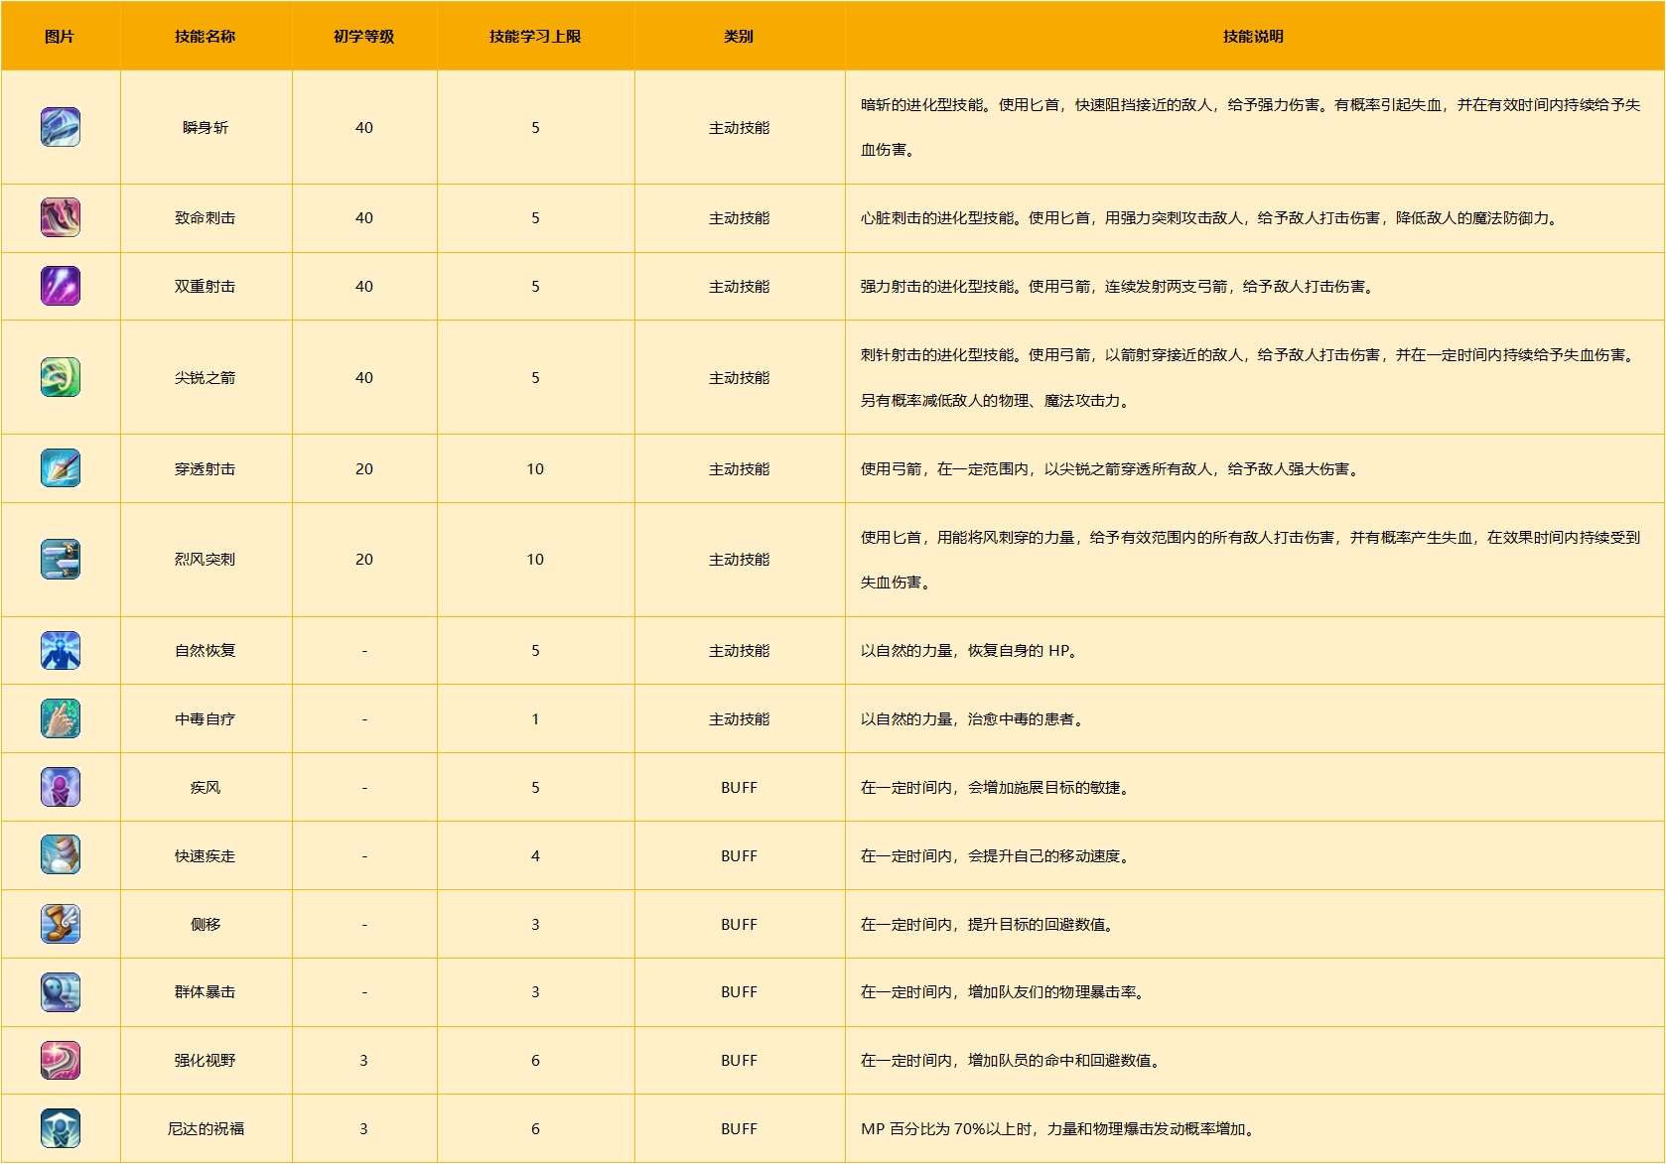Click the 强化视野 skill name
Image resolution: width=1666 pixels, height=1164 pixels.
point(206,1061)
